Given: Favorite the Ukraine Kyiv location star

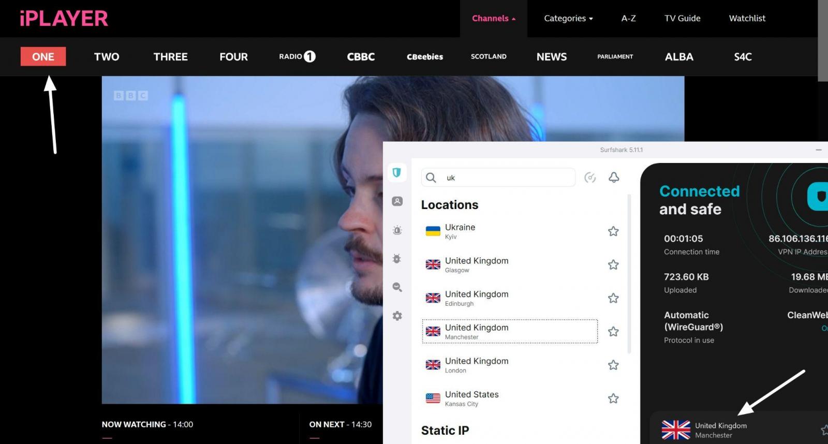Looking at the screenshot, I should click(613, 231).
